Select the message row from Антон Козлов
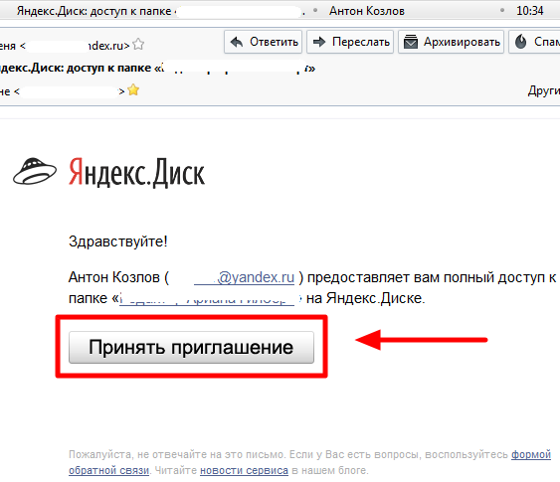The width and height of the screenshot is (560, 482). click(280, 11)
